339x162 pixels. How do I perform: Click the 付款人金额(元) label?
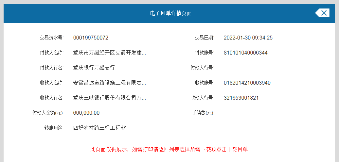[48, 113]
